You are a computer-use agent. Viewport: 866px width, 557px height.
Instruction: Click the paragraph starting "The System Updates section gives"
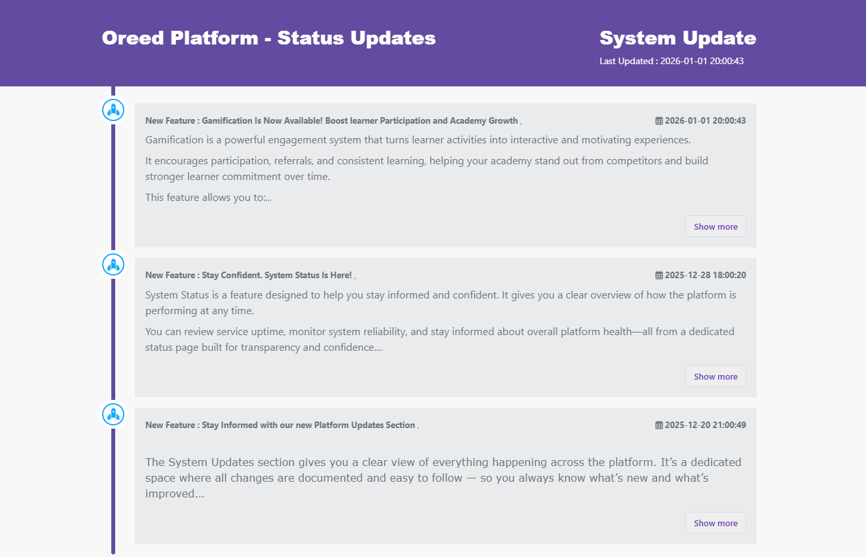point(442,478)
